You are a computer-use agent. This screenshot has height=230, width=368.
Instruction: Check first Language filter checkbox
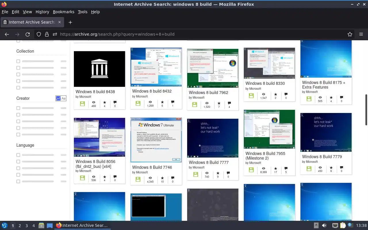point(18,155)
